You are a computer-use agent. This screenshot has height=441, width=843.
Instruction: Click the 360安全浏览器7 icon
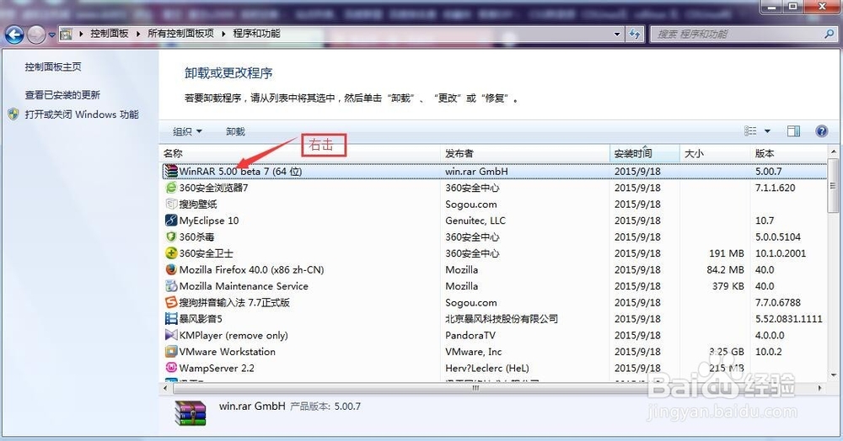tap(171, 188)
